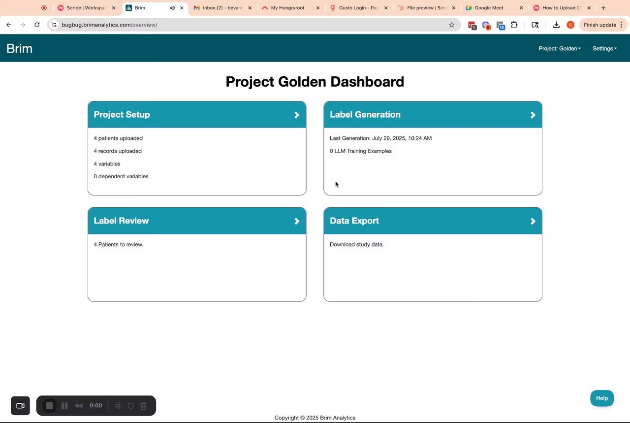The width and height of the screenshot is (630, 423).
Task: Click the Project Golden Dashboard heading
Action: tap(315, 82)
